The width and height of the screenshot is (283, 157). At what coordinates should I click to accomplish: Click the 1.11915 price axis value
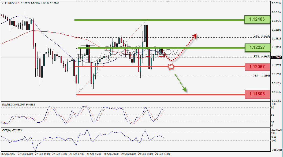276,83
